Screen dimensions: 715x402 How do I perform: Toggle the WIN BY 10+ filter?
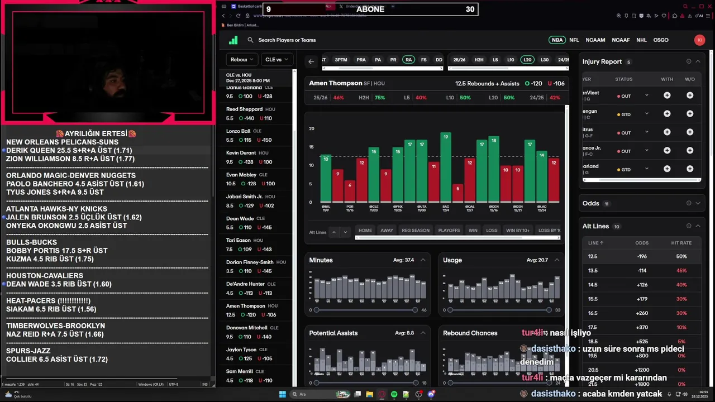tap(518, 230)
